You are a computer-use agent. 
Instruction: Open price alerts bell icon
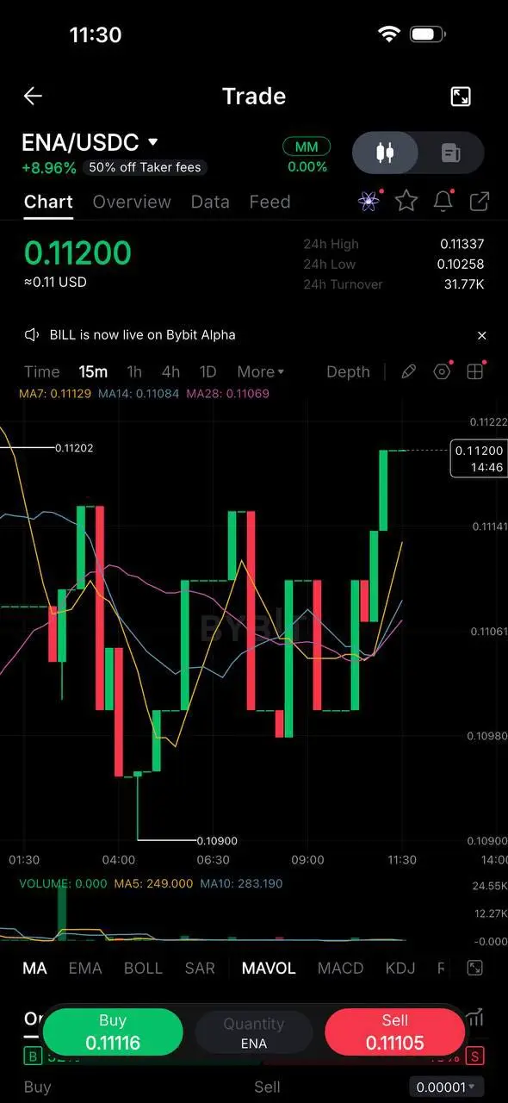pos(443,202)
